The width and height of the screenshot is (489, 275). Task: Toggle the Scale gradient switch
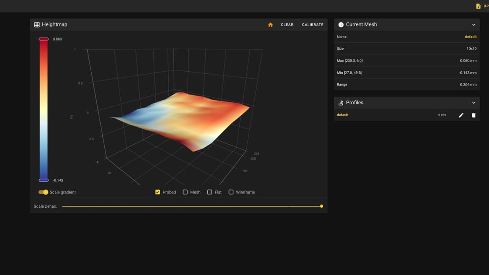pos(43,192)
